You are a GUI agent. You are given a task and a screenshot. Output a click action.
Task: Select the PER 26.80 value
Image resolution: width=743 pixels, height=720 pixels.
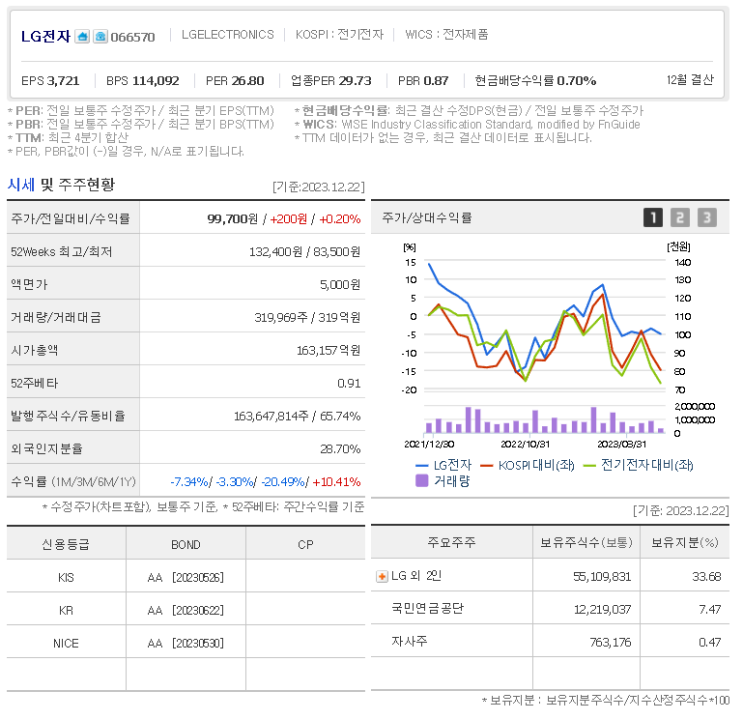point(235,81)
